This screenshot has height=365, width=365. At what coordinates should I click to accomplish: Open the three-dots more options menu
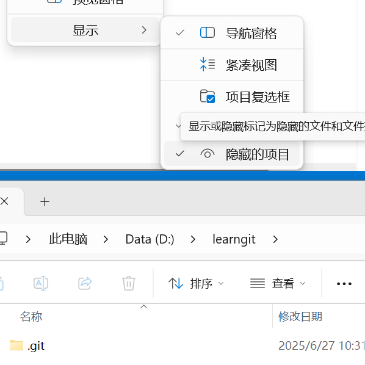click(x=344, y=284)
